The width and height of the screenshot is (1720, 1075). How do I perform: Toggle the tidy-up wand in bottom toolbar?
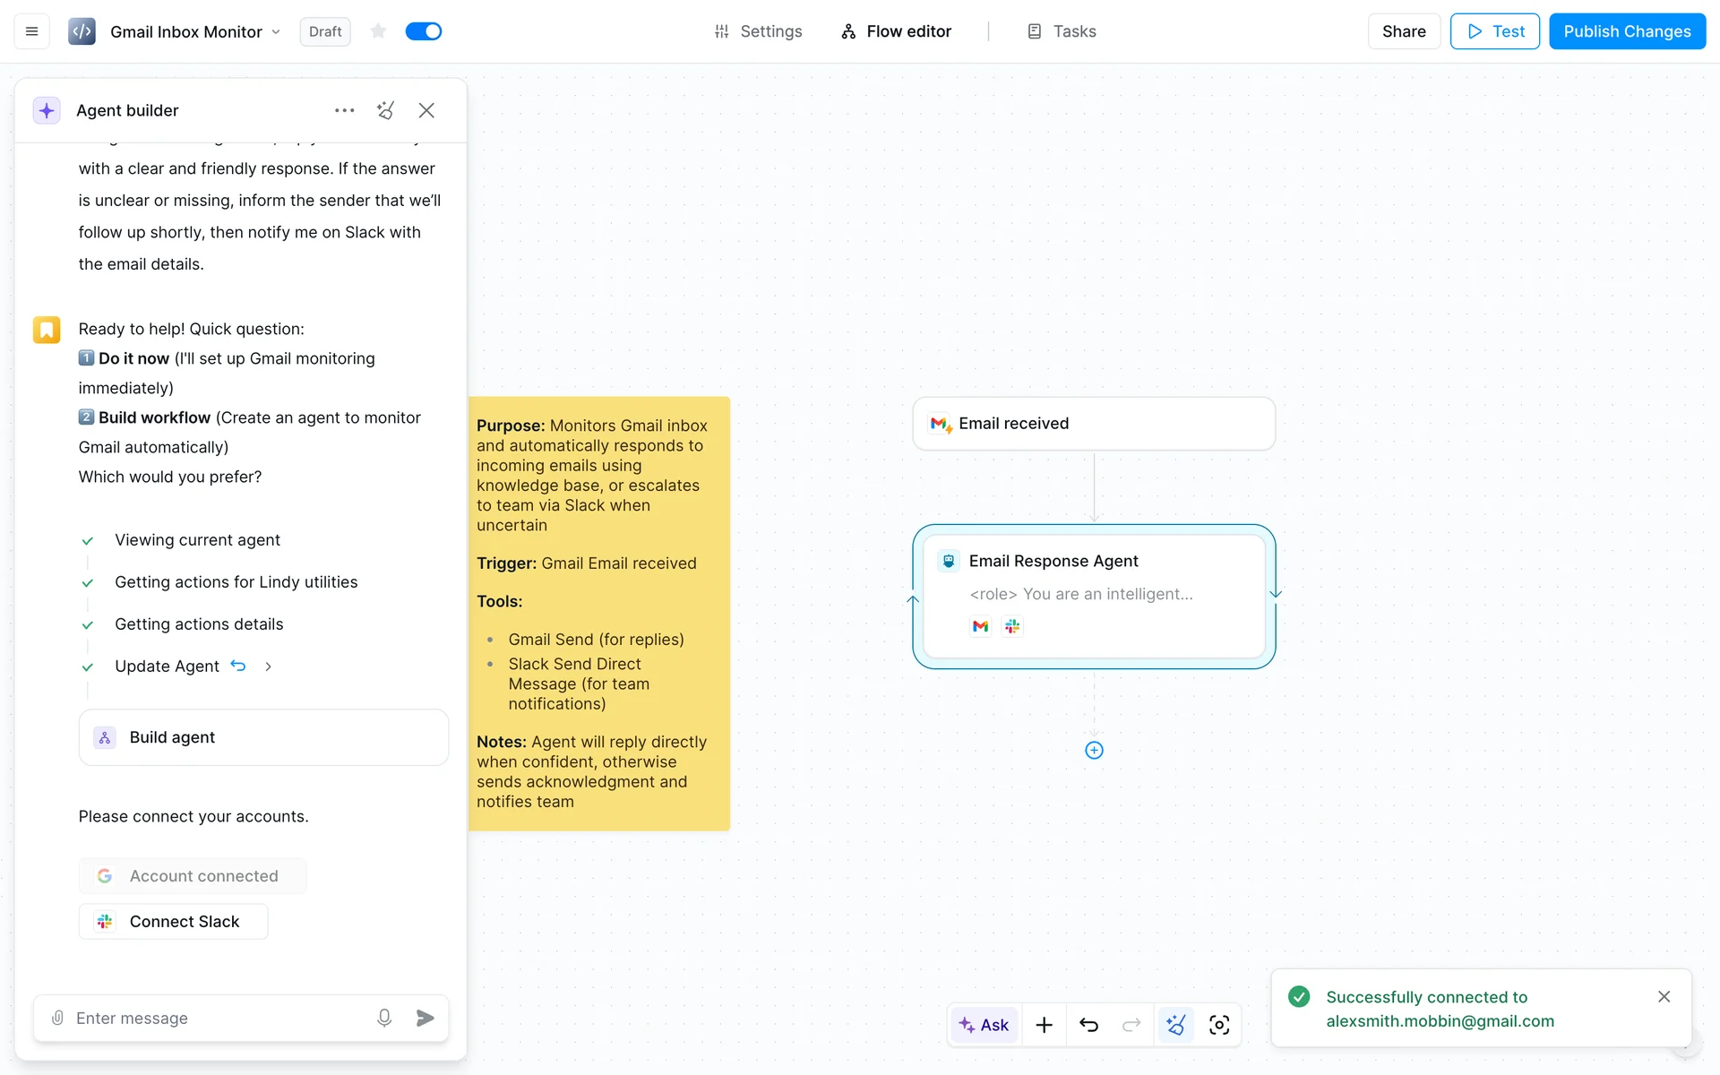click(x=1175, y=1025)
